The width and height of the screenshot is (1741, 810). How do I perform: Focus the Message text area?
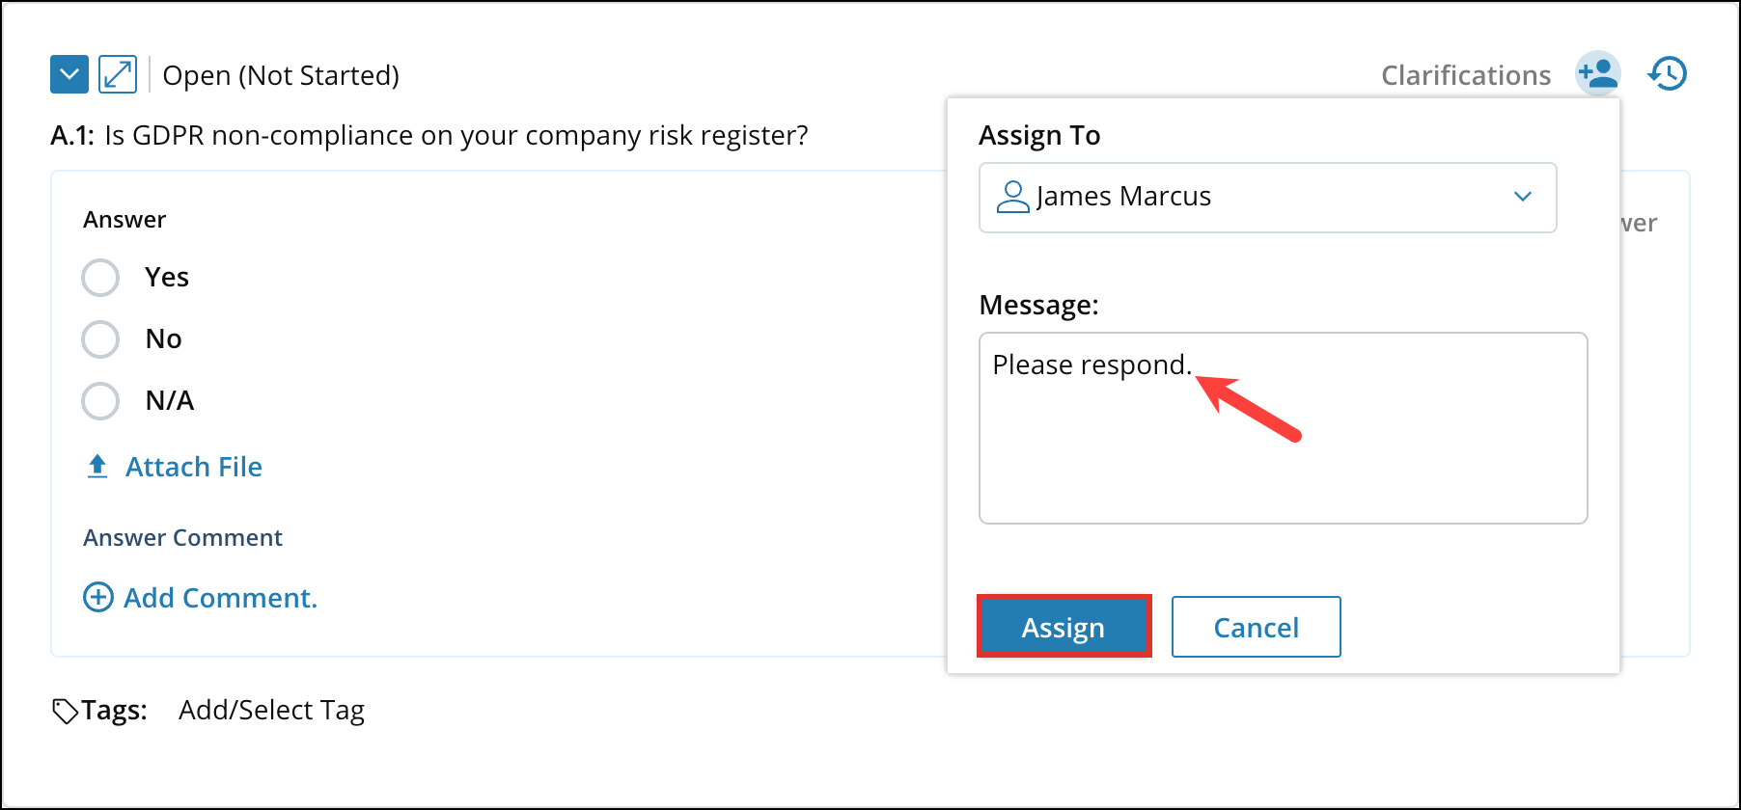pyautogui.click(x=1283, y=428)
